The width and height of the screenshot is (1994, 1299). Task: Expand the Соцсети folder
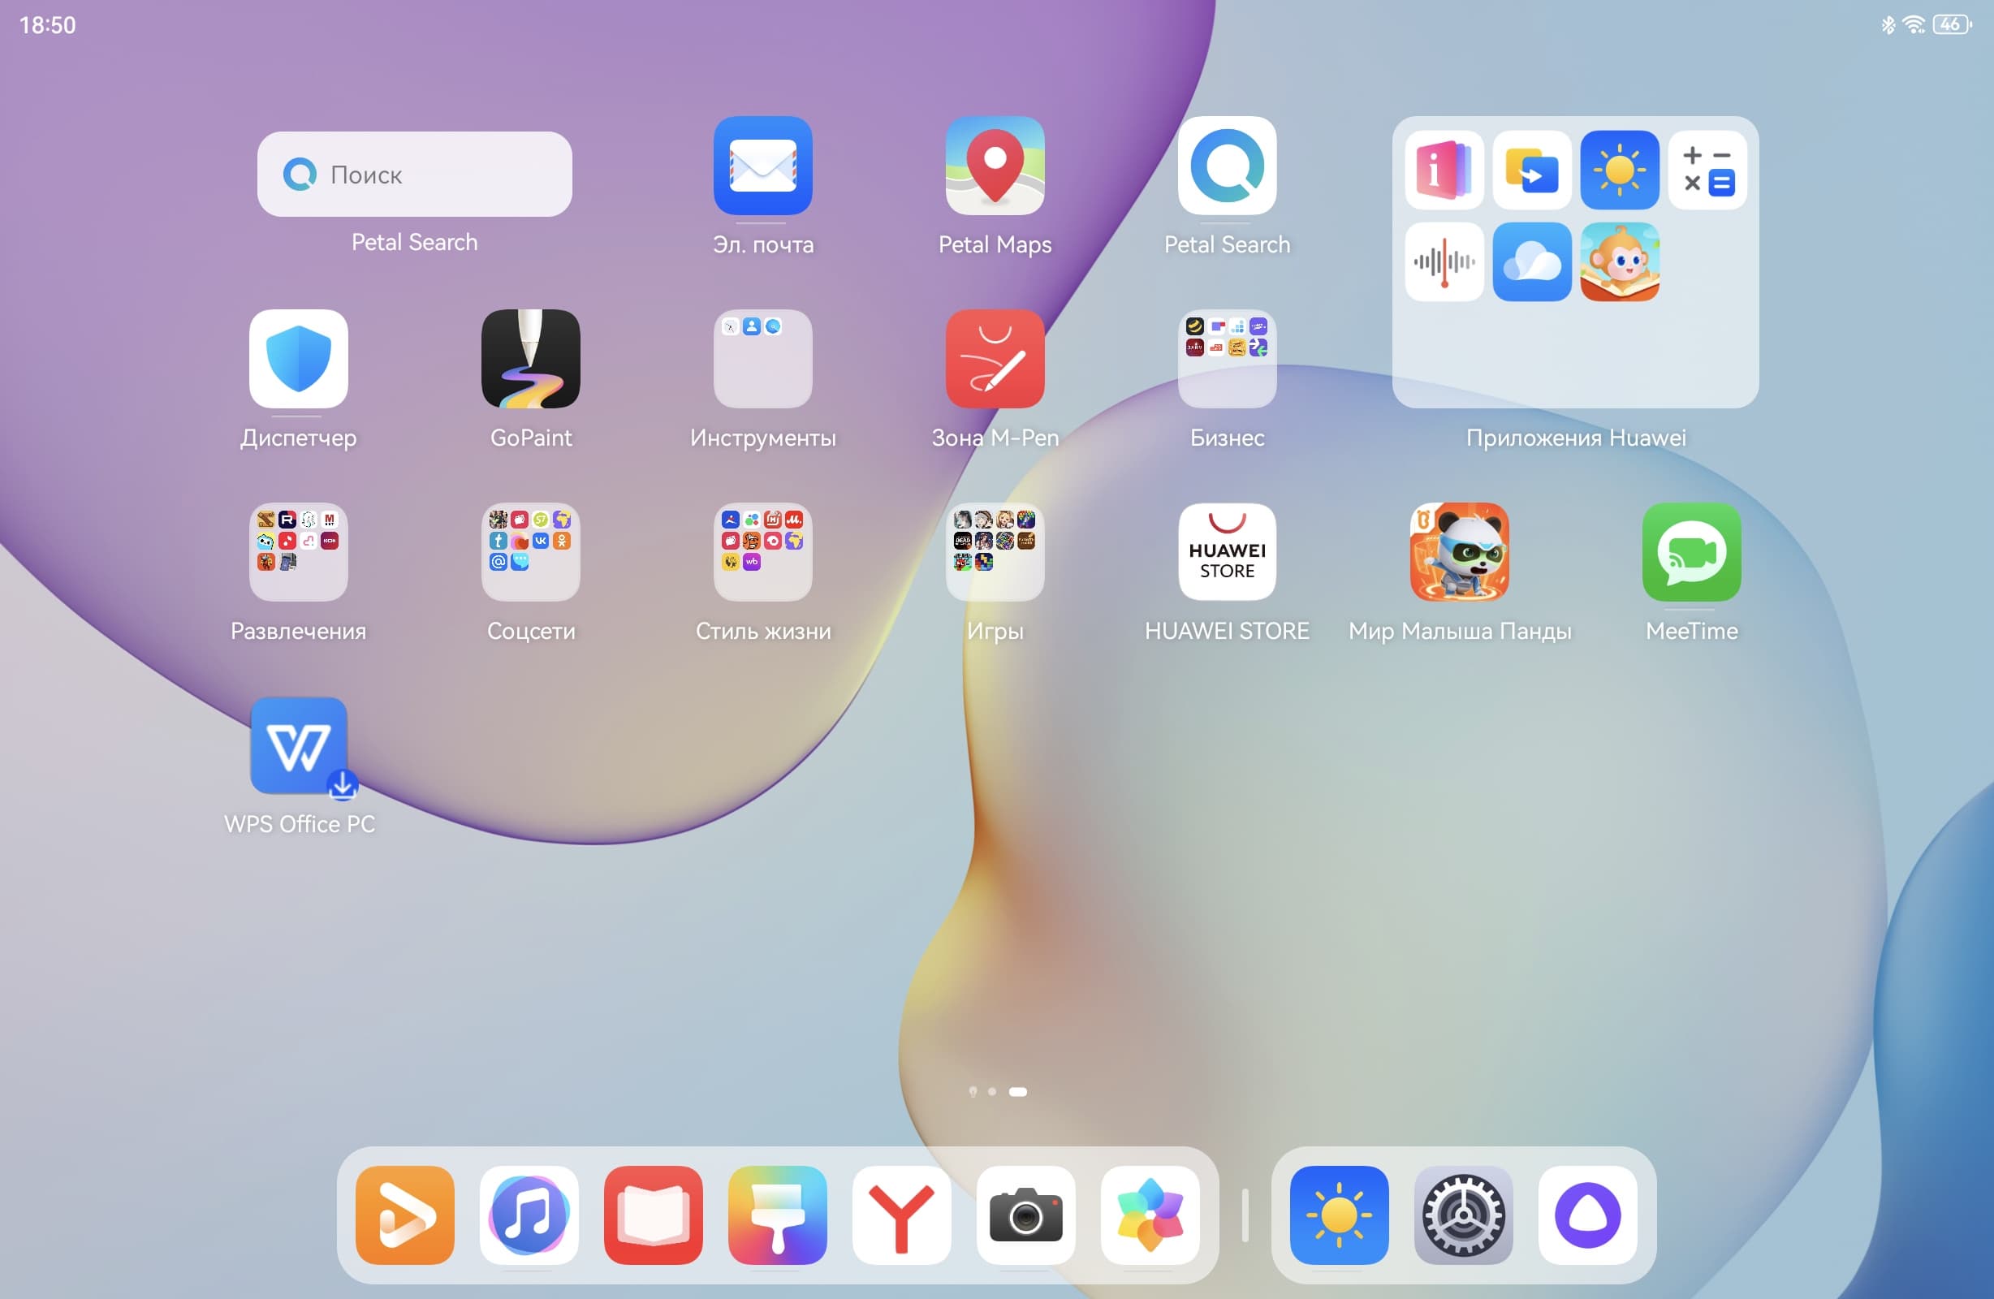point(530,551)
